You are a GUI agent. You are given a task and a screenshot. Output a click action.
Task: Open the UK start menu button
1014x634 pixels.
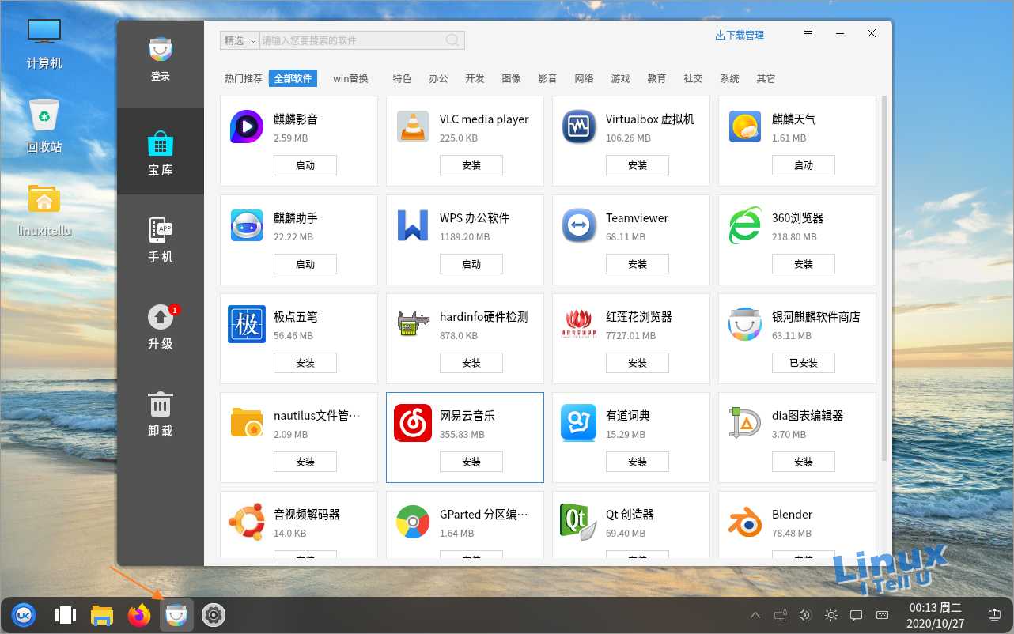coord(24,614)
